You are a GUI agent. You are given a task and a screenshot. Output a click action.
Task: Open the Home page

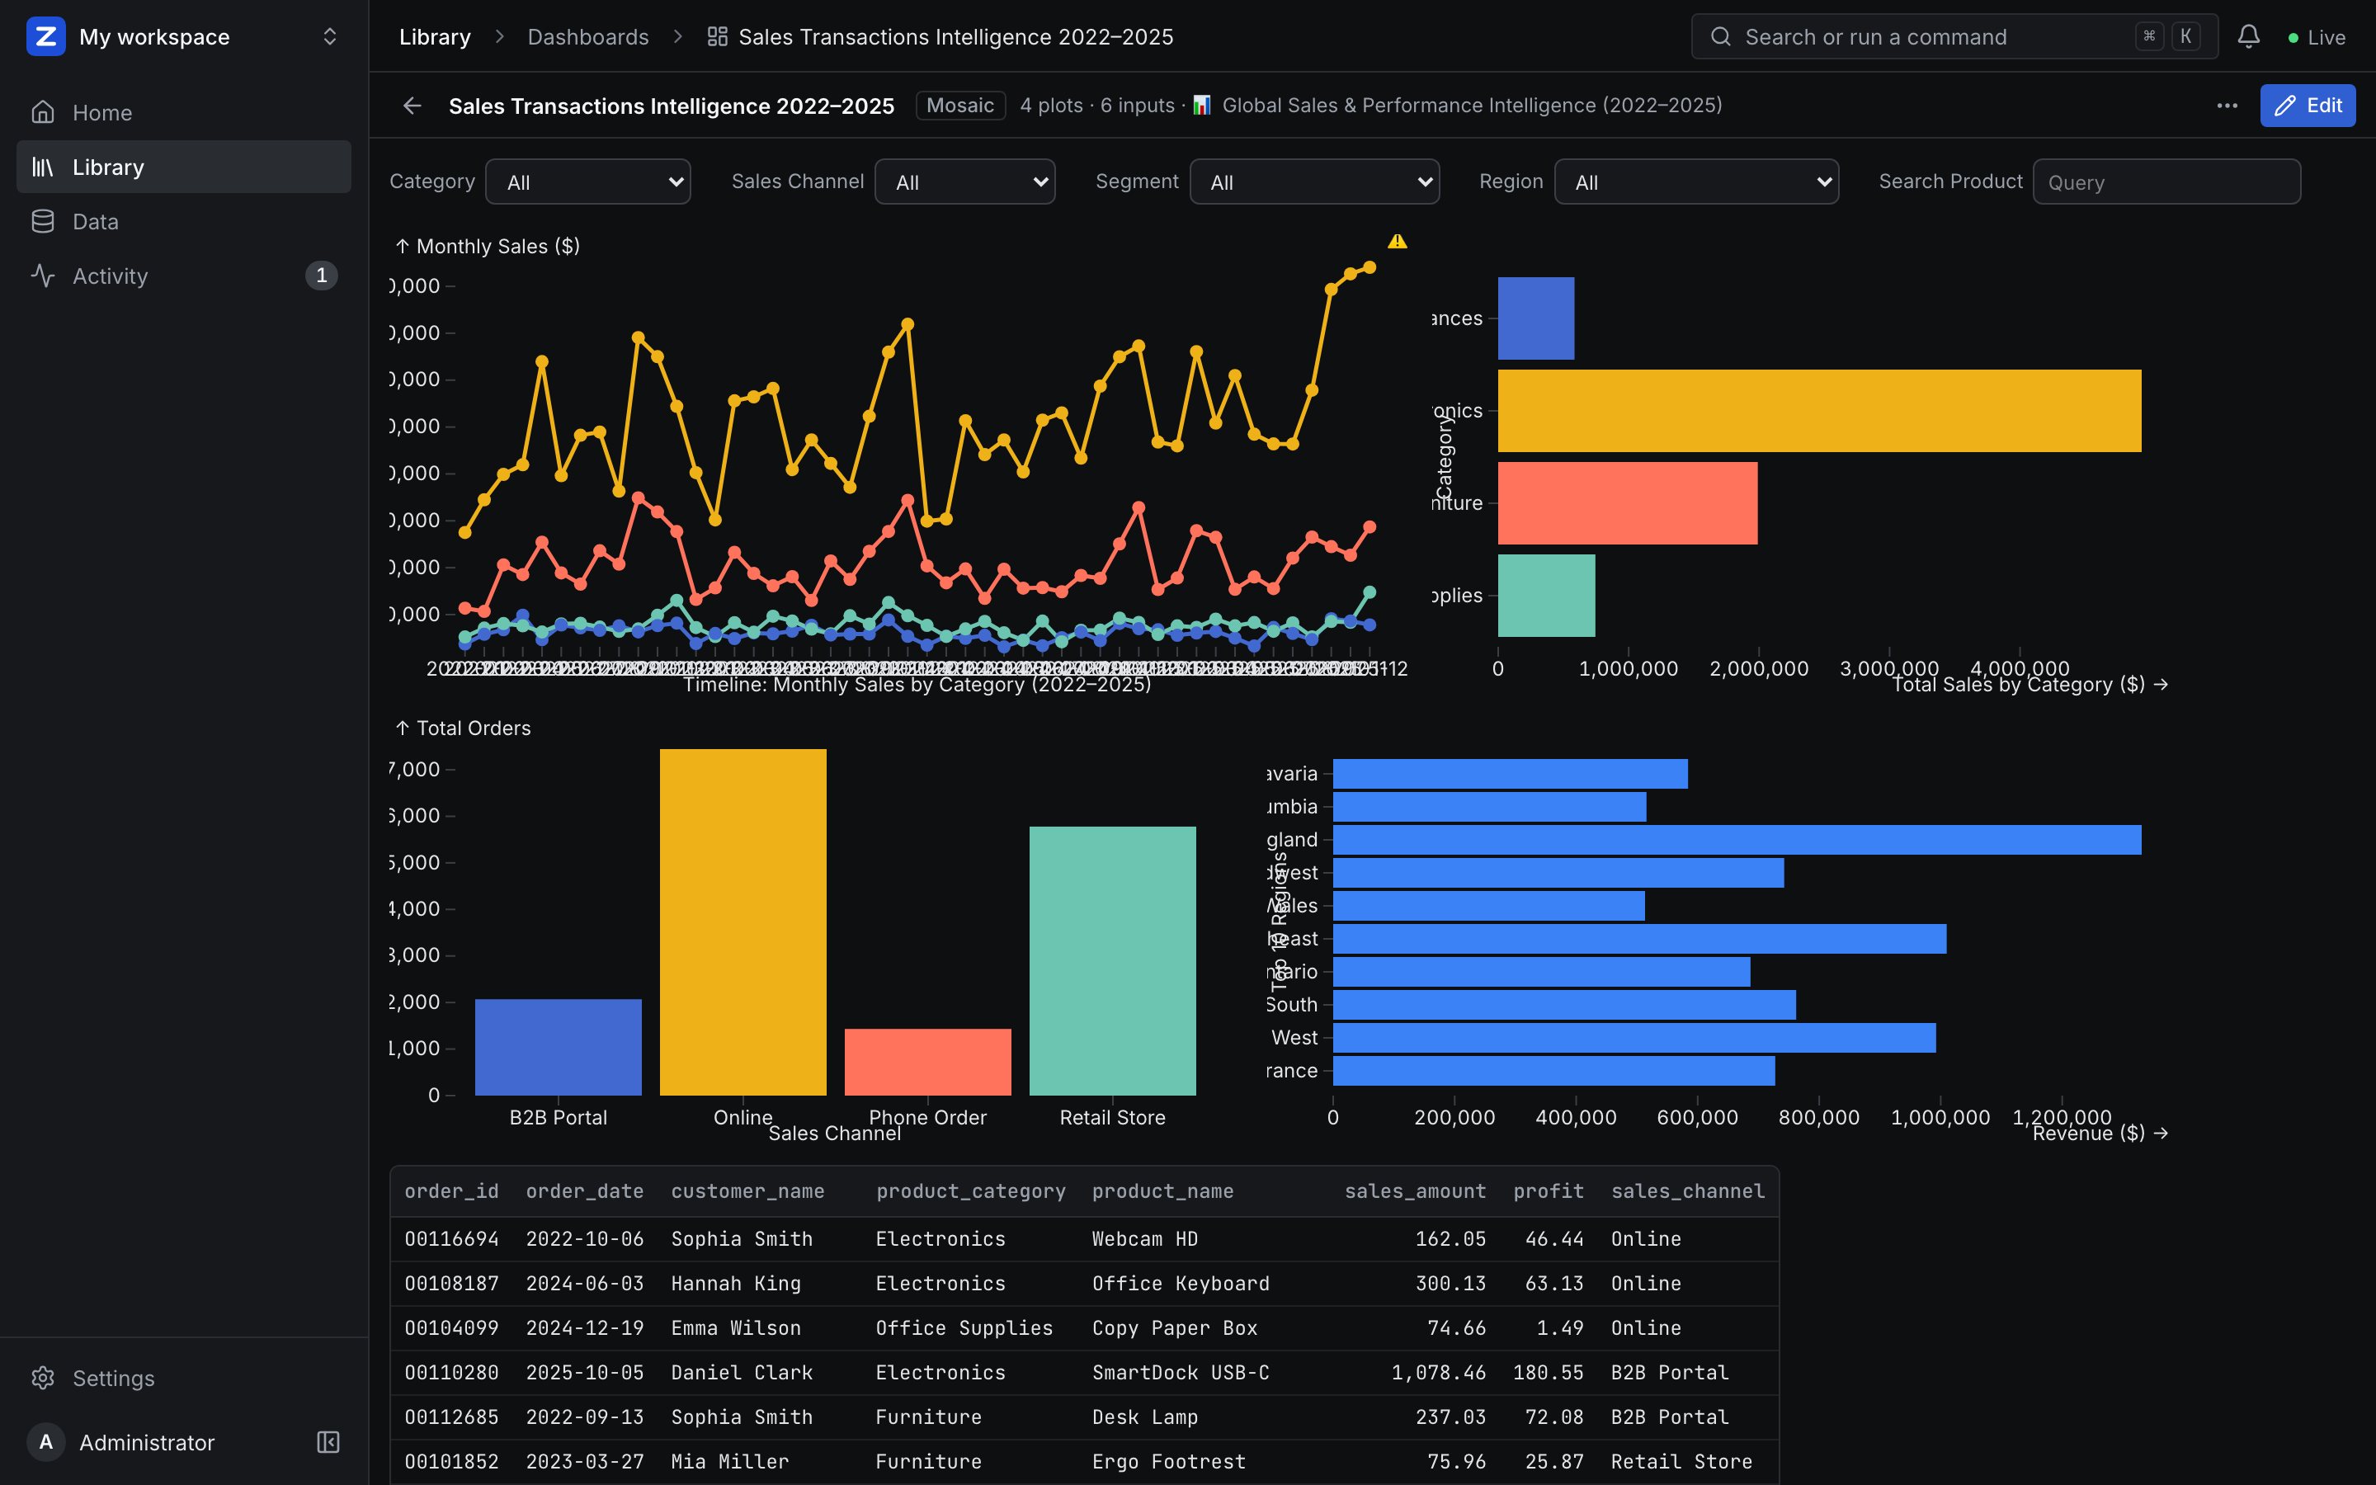(x=184, y=112)
